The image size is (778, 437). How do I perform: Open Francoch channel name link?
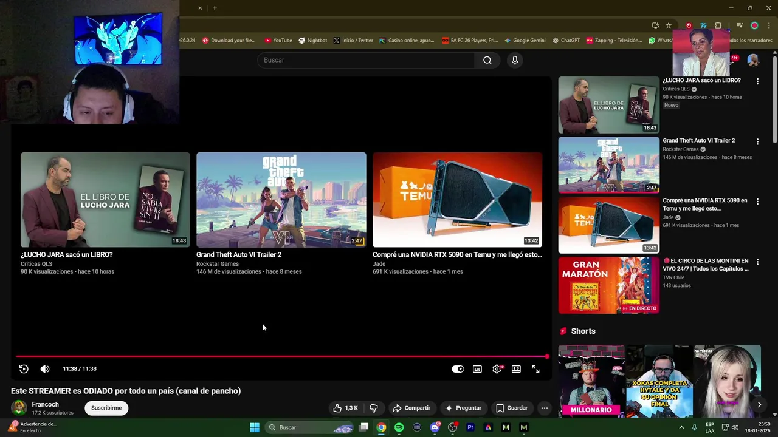(x=46, y=404)
